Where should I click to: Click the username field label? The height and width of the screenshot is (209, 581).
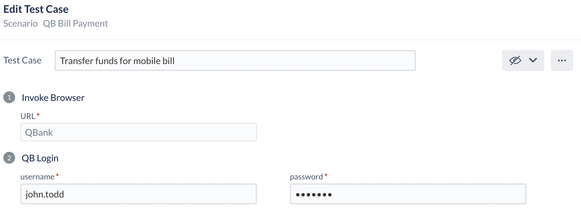(37, 177)
